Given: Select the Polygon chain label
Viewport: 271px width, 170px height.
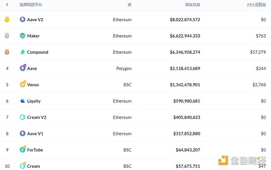Looking at the screenshot, I should 124,69.
